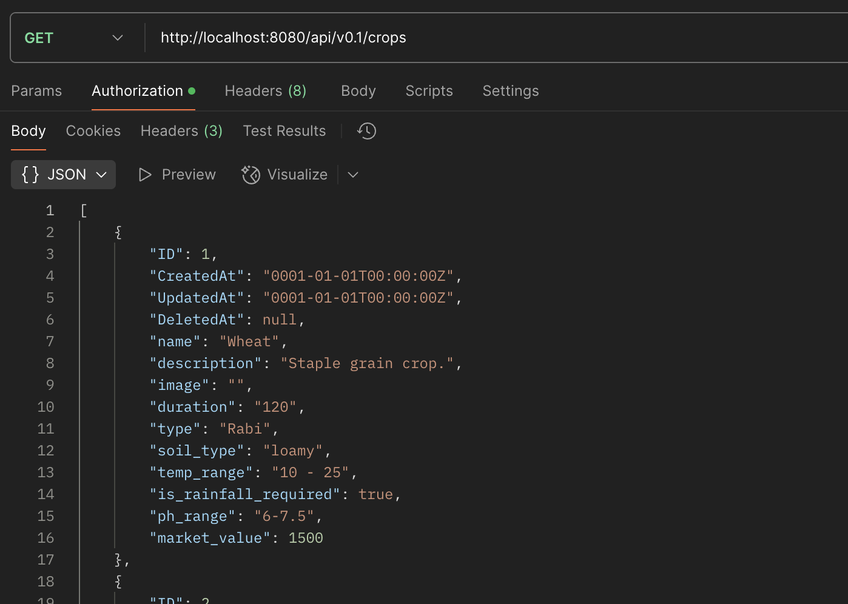Click the response history clock icon
The image size is (848, 604).
(366, 131)
